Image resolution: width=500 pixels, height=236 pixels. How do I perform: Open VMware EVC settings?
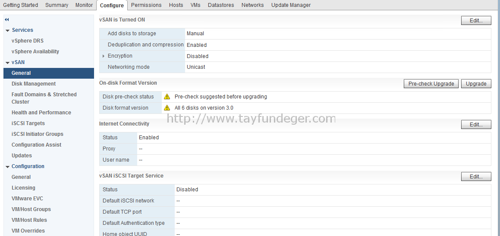click(x=27, y=199)
